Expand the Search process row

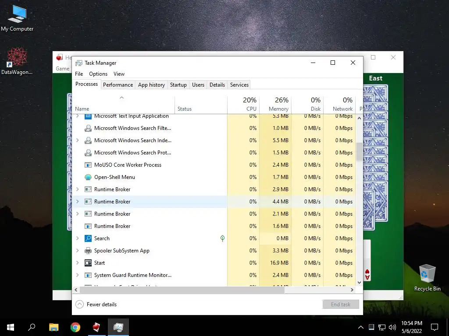pos(77,238)
